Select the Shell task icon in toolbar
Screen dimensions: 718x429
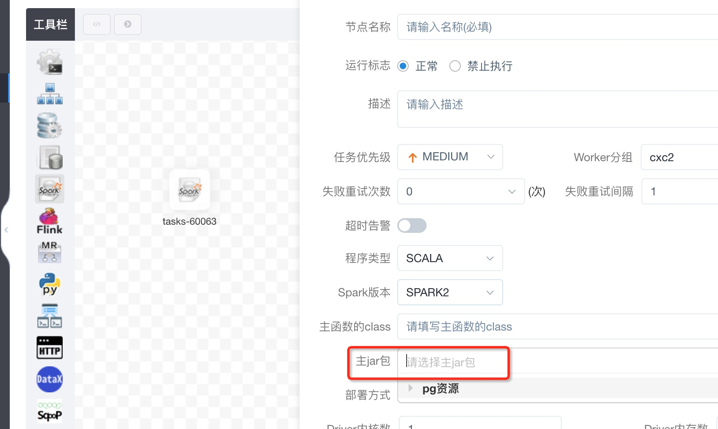tap(50, 62)
